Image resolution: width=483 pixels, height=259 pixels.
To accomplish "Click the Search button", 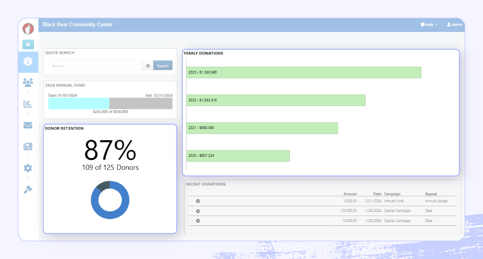I will click(163, 66).
